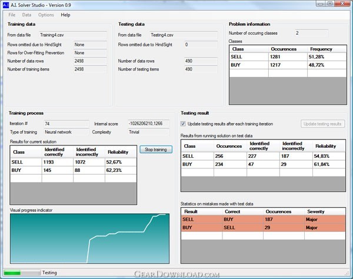Click the 1281 occurrences cell

pos(288,57)
